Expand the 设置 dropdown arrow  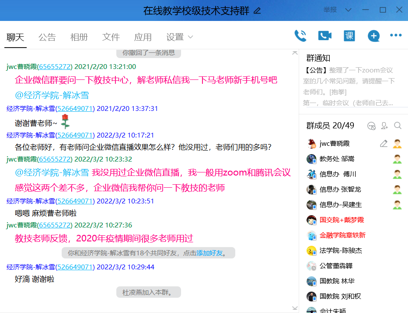(x=190, y=37)
